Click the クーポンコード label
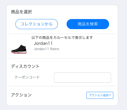 tap(27, 77)
